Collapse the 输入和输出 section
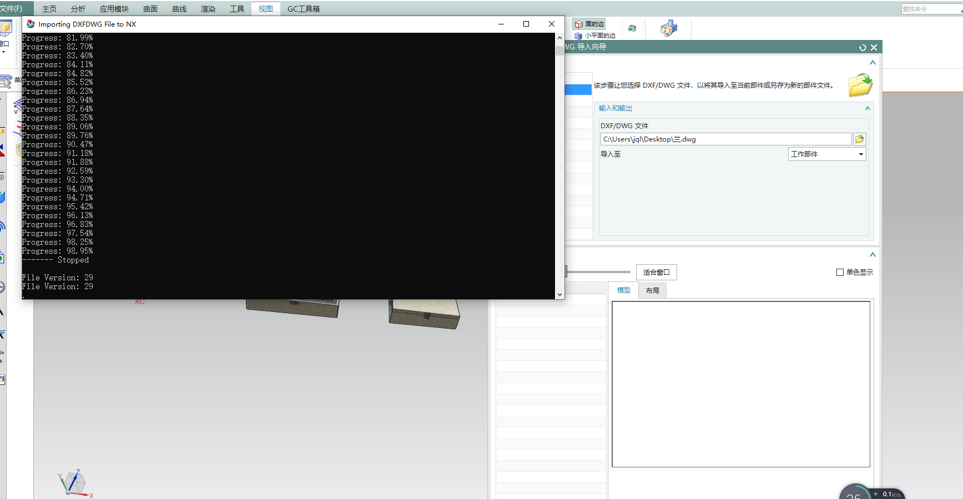963x499 pixels. click(868, 108)
